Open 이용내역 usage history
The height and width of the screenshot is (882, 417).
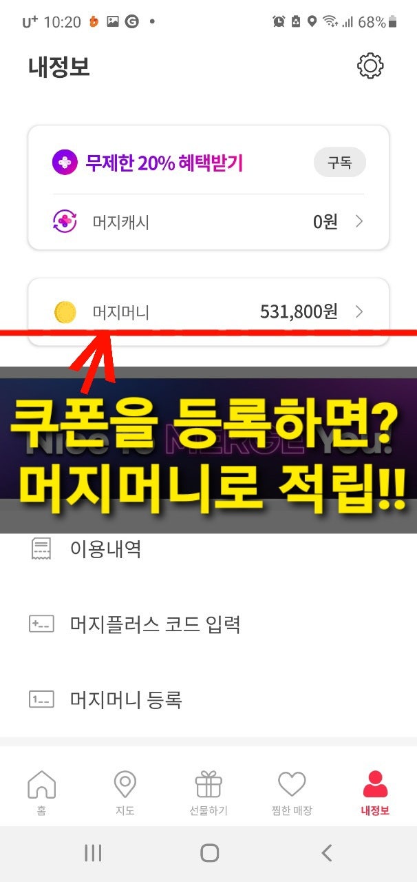coord(208,549)
